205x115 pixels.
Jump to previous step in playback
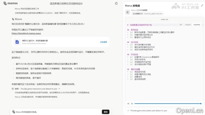click(128, 104)
